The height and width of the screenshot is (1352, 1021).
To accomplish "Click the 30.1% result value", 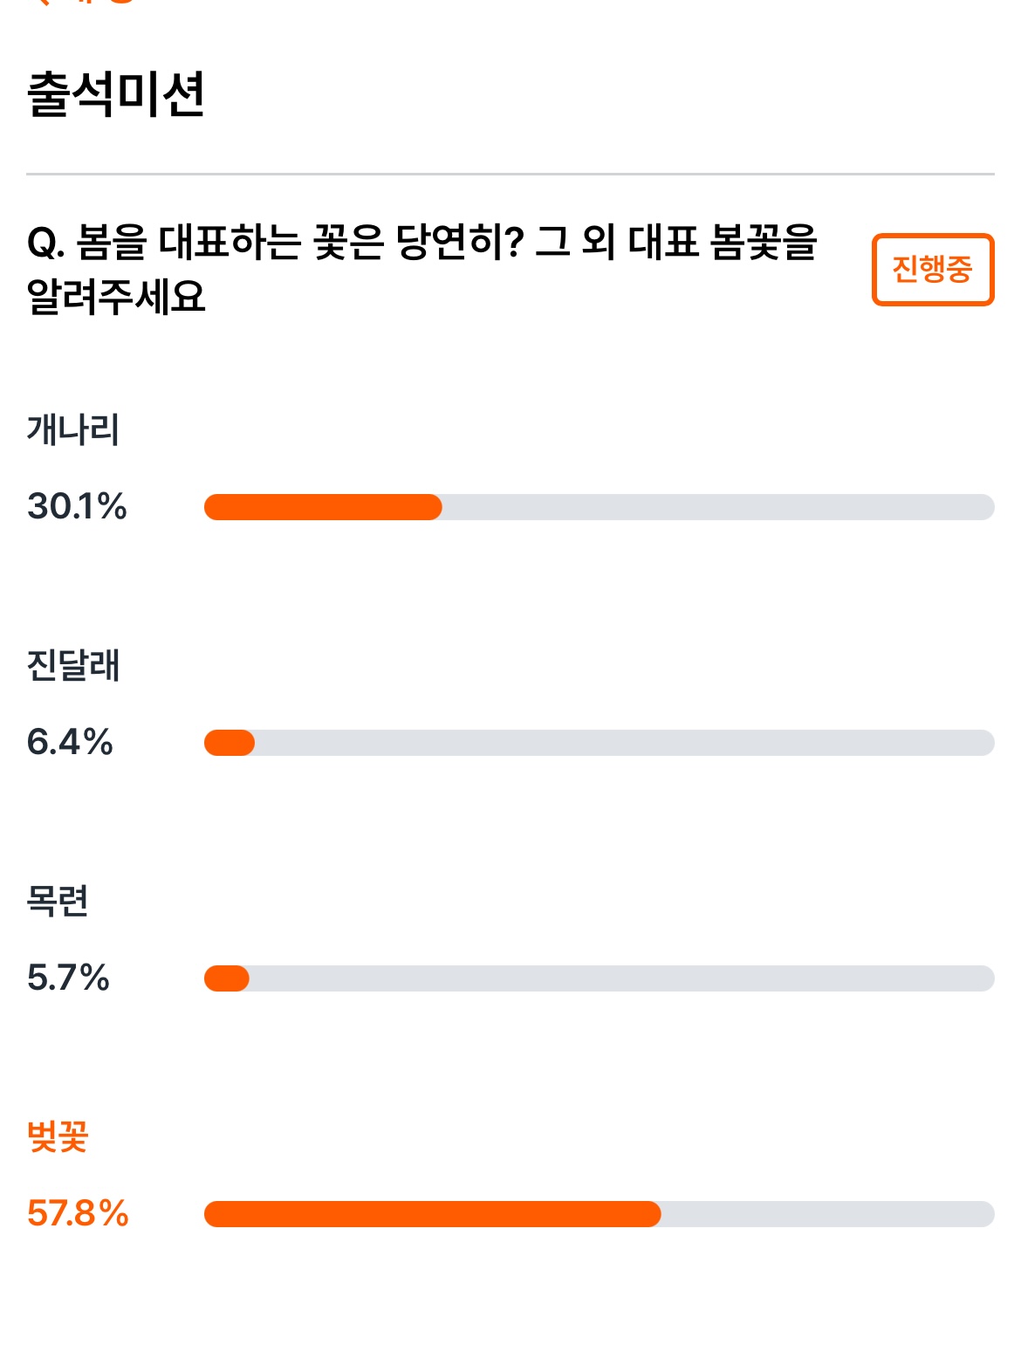I will click(77, 506).
